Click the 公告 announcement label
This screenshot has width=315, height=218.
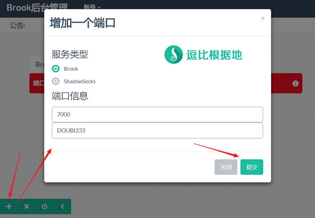pyautogui.click(x=17, y=26)
